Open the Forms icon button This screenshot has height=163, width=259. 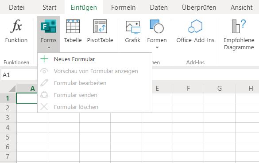(x=48, y=26)
